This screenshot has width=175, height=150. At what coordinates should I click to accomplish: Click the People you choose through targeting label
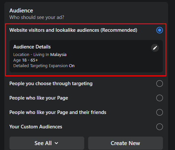tap(51, 84)
